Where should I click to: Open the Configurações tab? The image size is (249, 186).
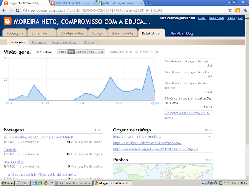(72, 33)
